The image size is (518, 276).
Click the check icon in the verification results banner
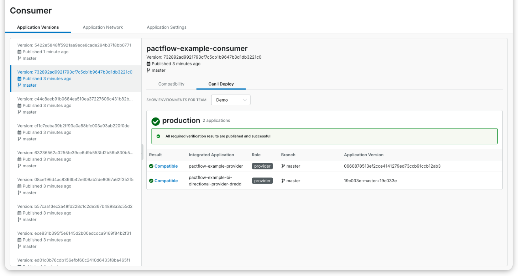tap(158, 136)
